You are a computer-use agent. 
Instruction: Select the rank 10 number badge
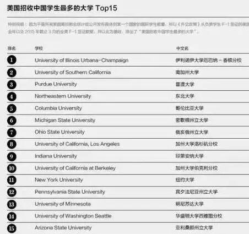point(12,168)
